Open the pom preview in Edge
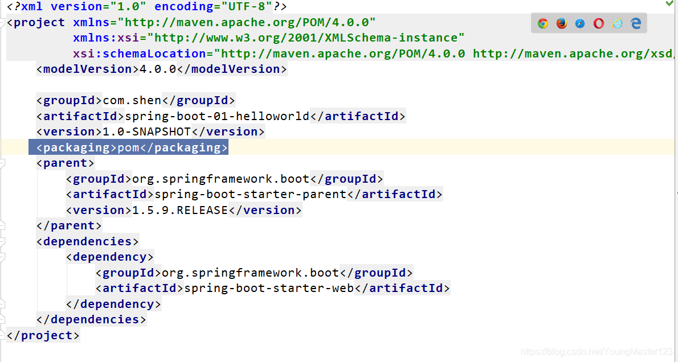This screenshot has height=362, width=678. (x=636, y=23)
